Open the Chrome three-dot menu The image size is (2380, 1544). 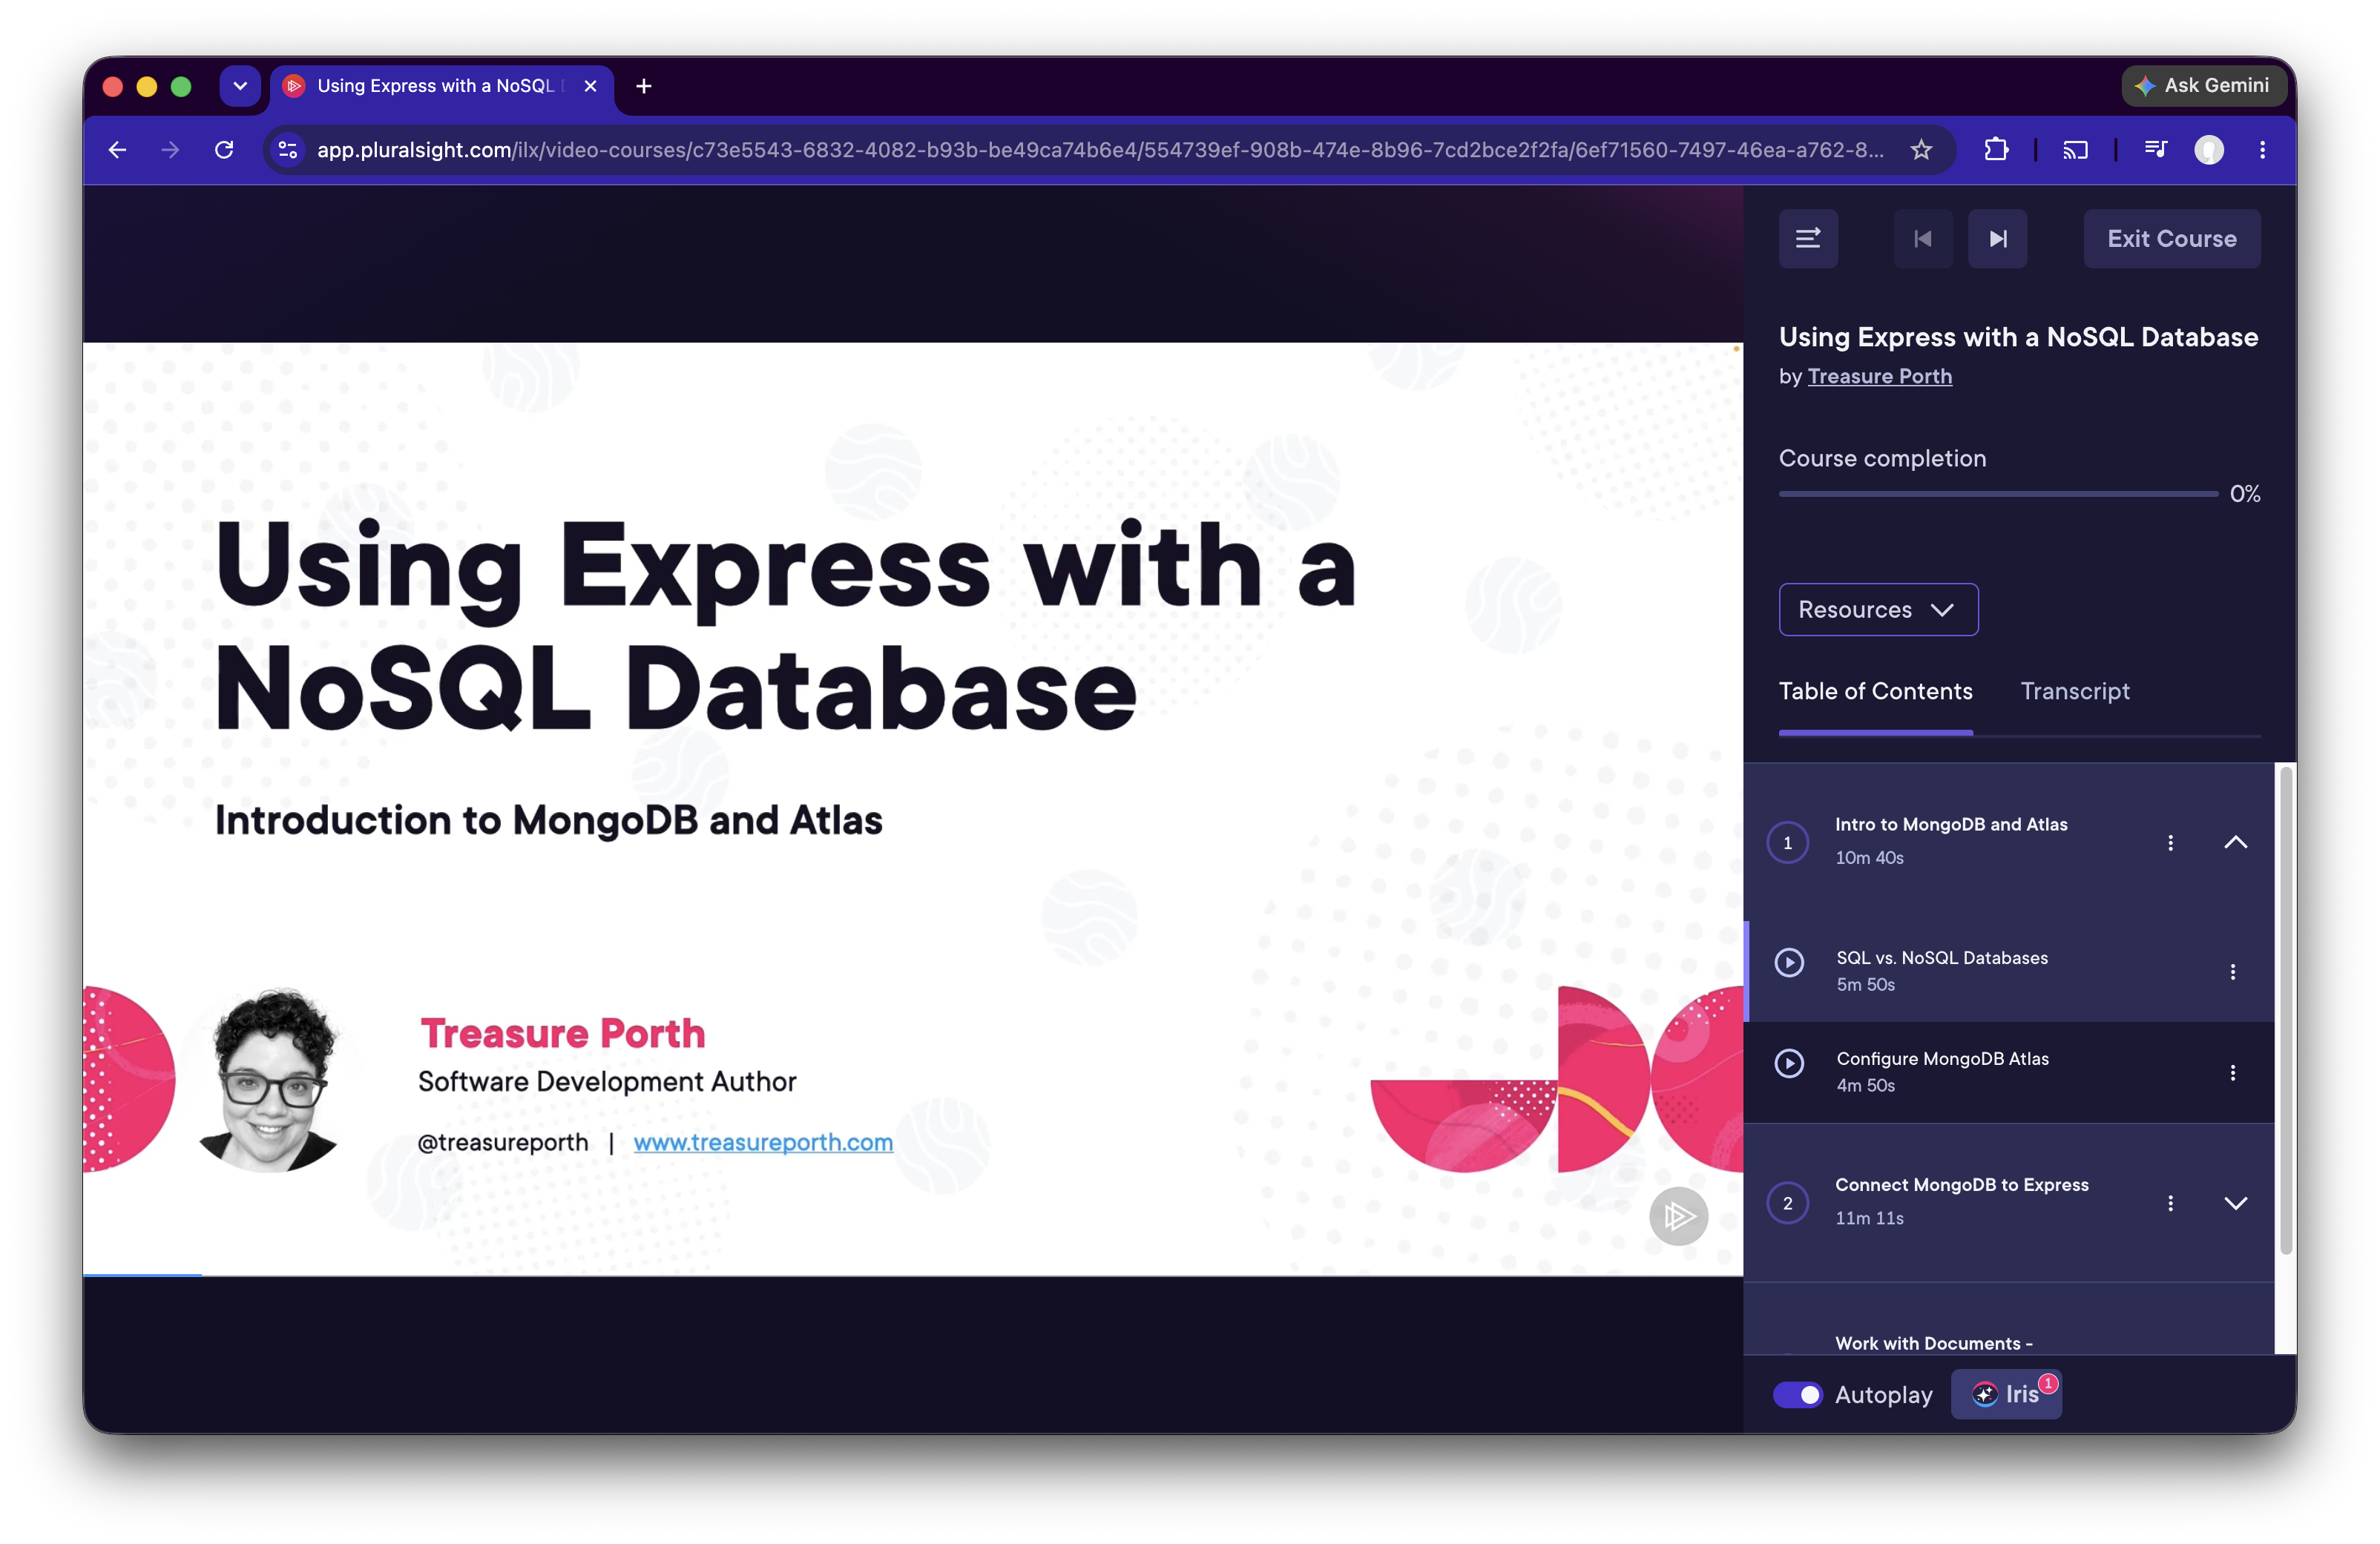click(2262, 150)
